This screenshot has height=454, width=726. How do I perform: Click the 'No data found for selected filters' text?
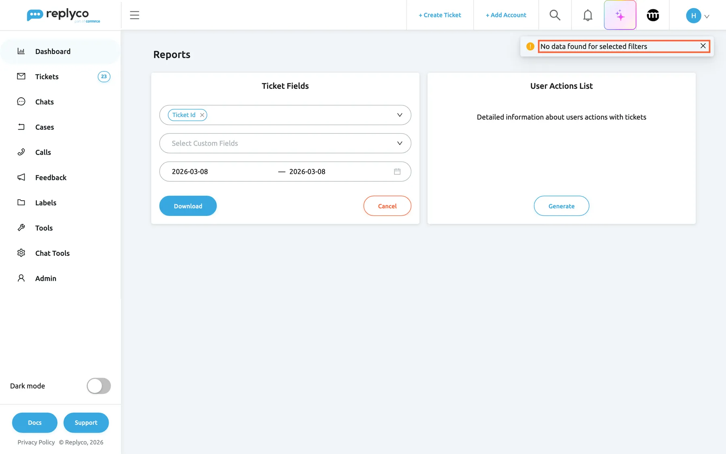tap(594, 46)
